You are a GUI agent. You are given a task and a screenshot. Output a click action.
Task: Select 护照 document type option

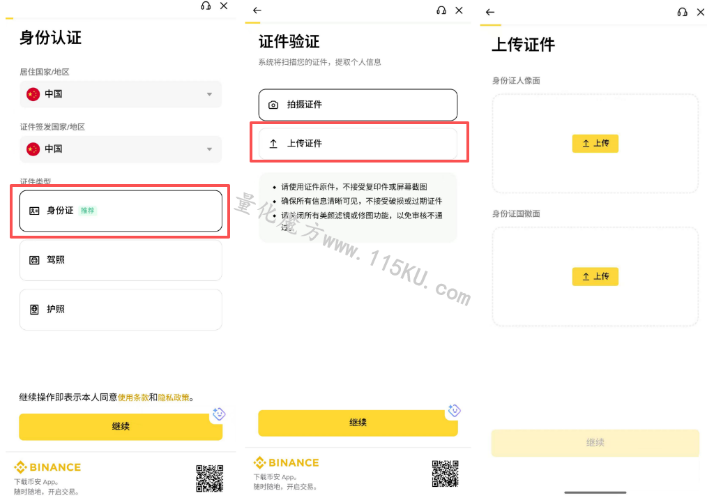point(121,310)
